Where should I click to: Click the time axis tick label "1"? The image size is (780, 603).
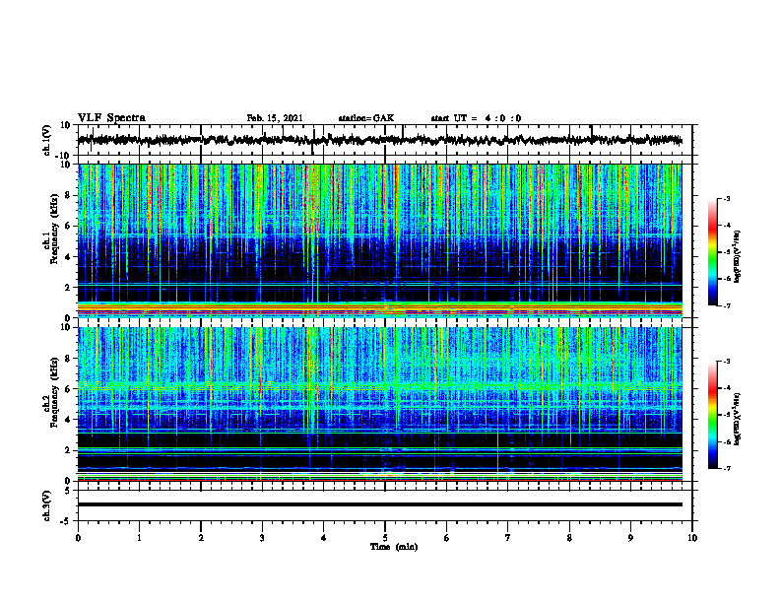click(139, 538)
